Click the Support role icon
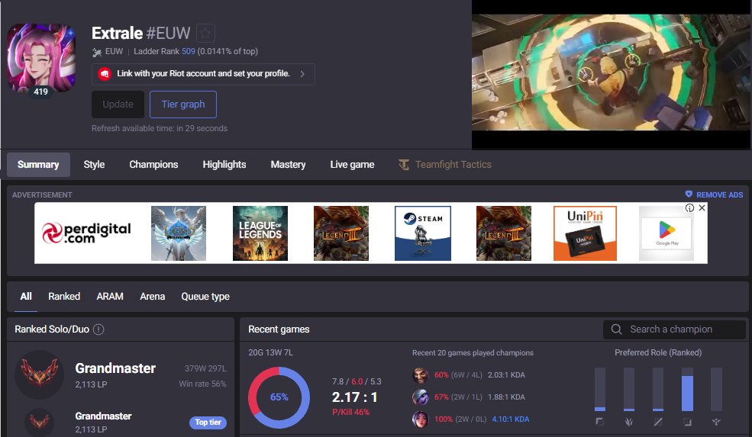This screenshot has width=752, height=437. click(716, 422)
